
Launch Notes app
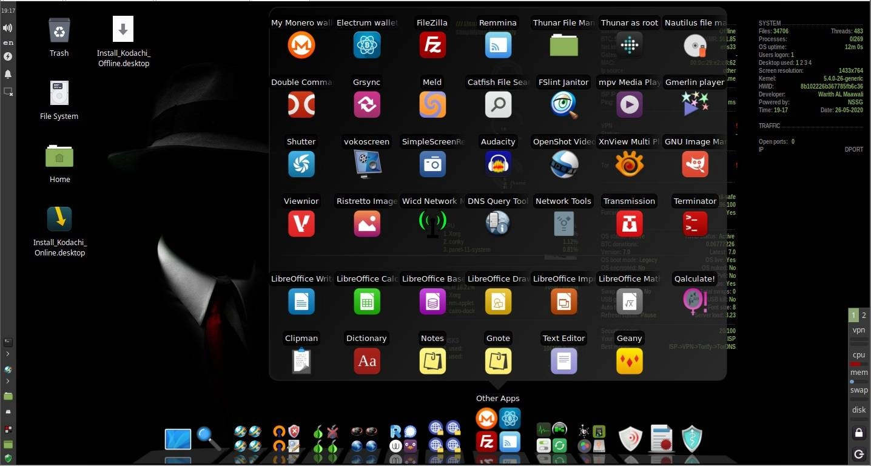(432, 360)
